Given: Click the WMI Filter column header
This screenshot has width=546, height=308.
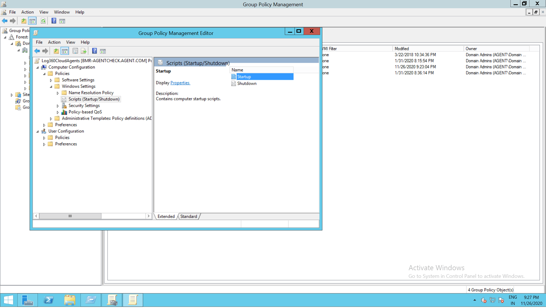Looking at the screenshot, I should pyautogui.click(x=357, y=49).
